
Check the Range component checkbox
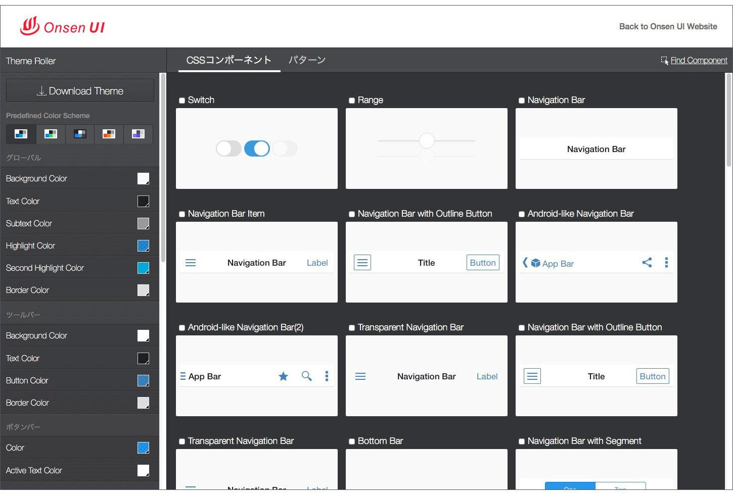click(352, 101)
